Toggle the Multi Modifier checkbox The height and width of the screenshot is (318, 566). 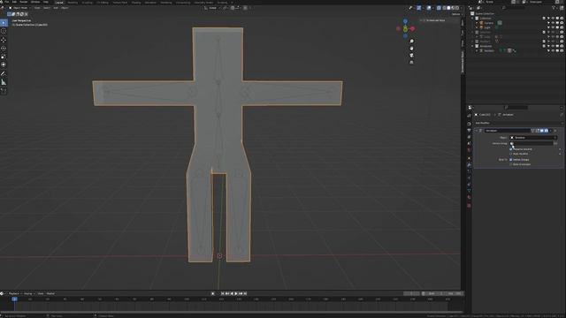tap(511, 154)
